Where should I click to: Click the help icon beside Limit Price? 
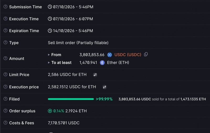5,74
